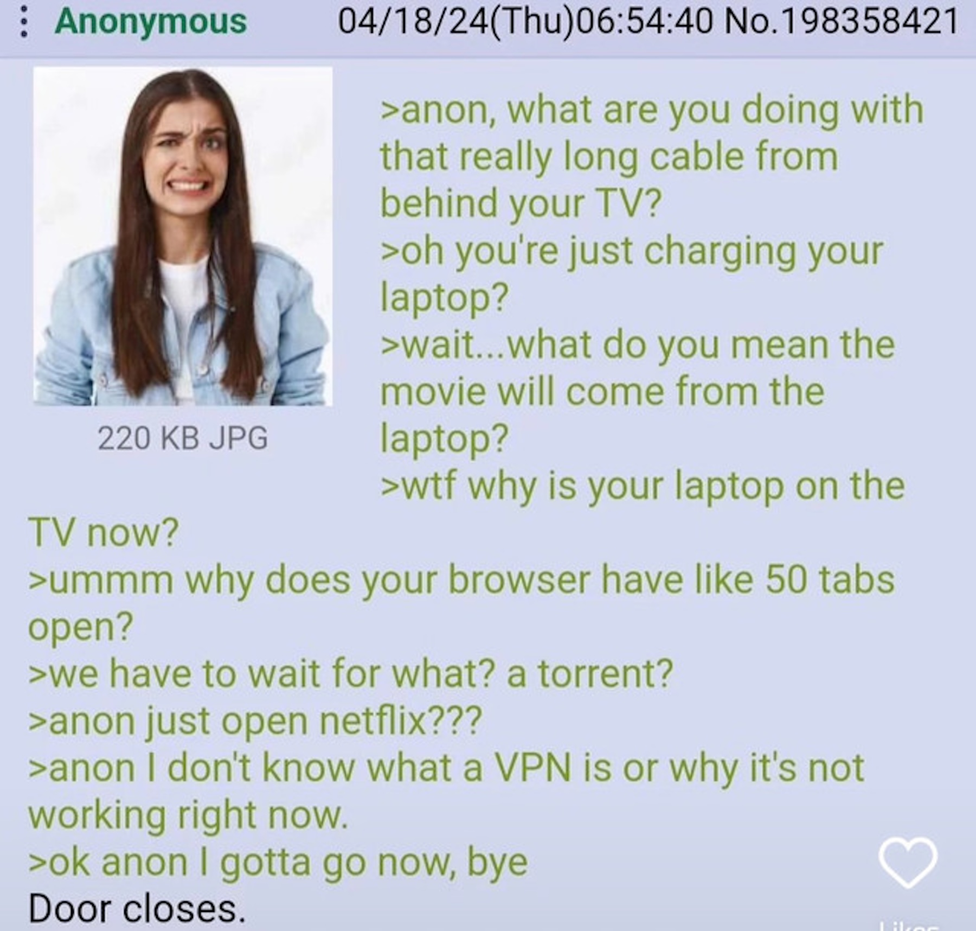Select the "behind your TV?" line
This screenshot has width=976, height=931.
(x=521, y=203)
